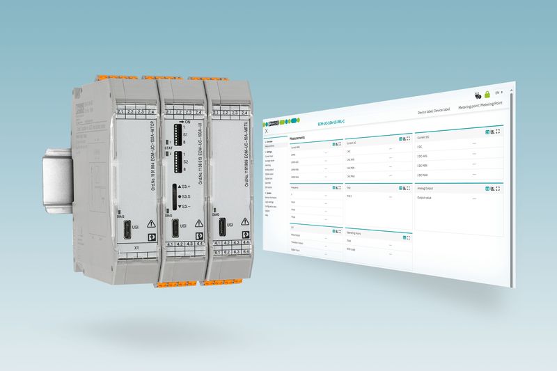Show chart for Current AC card
The height and width of the screenshot is (371, 557).
pos(405,139)
